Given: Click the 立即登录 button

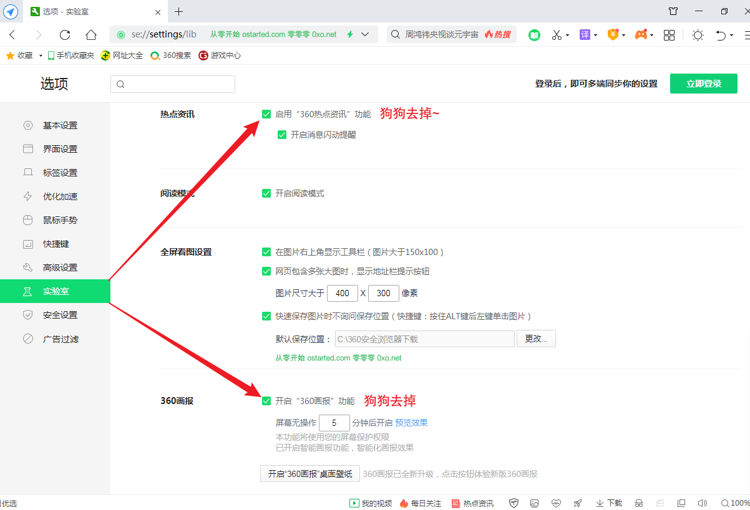Looking at the screenshot, I should pyautogui.click(x=704, y=84).
